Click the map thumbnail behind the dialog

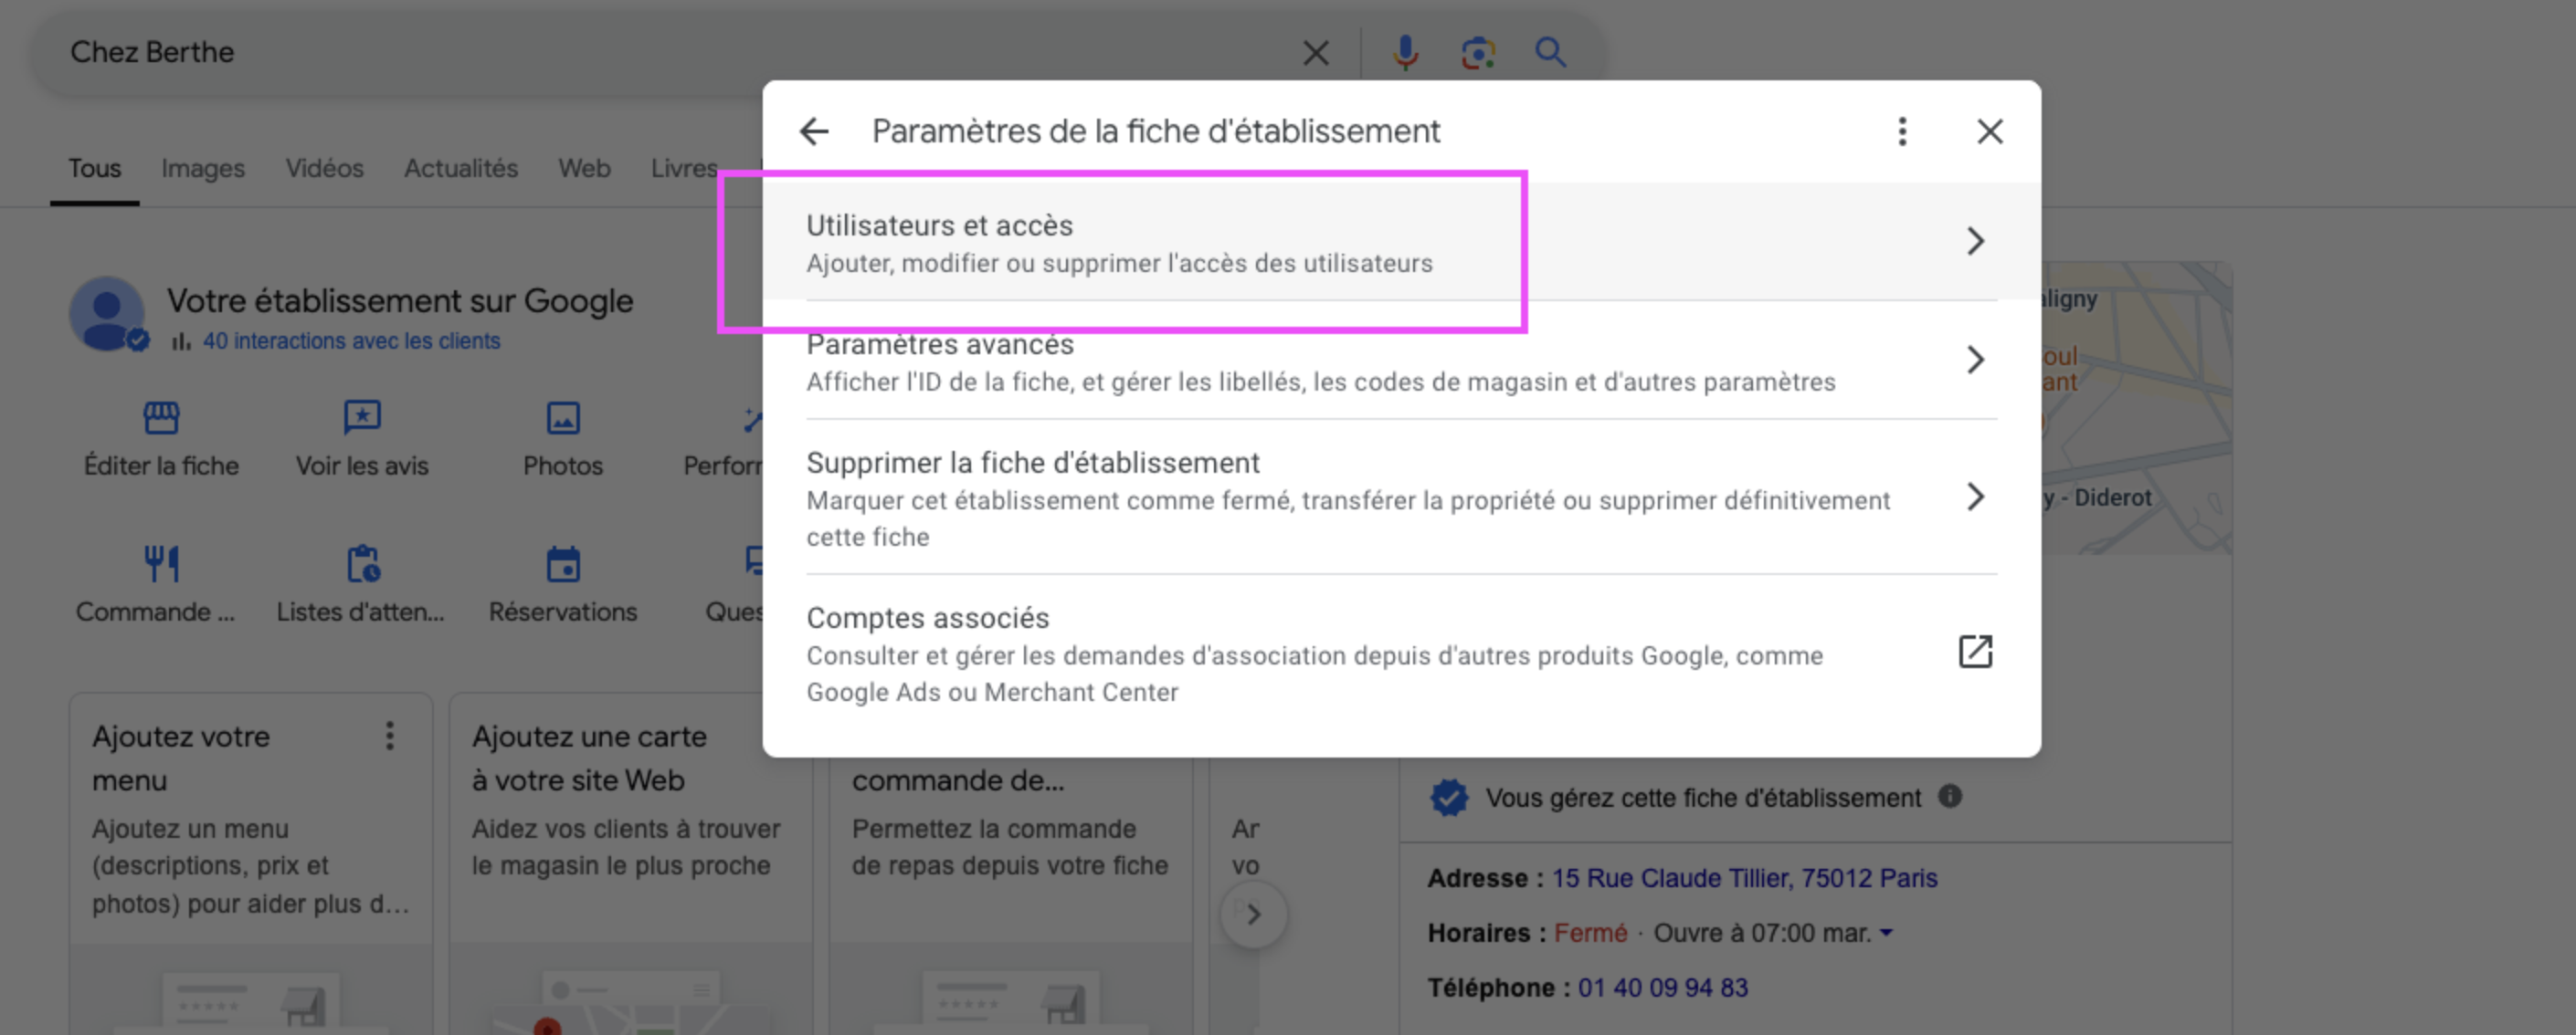pyautogui.click(x=2136, y=408)
